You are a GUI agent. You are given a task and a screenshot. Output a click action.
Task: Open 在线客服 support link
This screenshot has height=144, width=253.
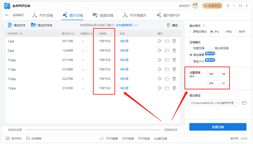tap(34, 138)
